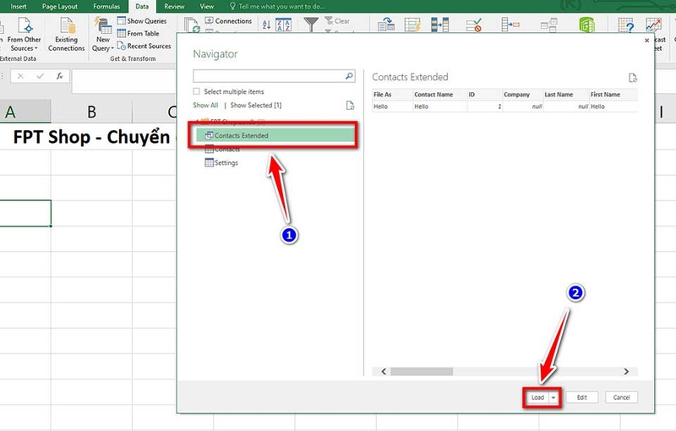The height and width of the screenshot is (431, 676).
Task: Click the ID column header in preview
Action: (484, 95)
